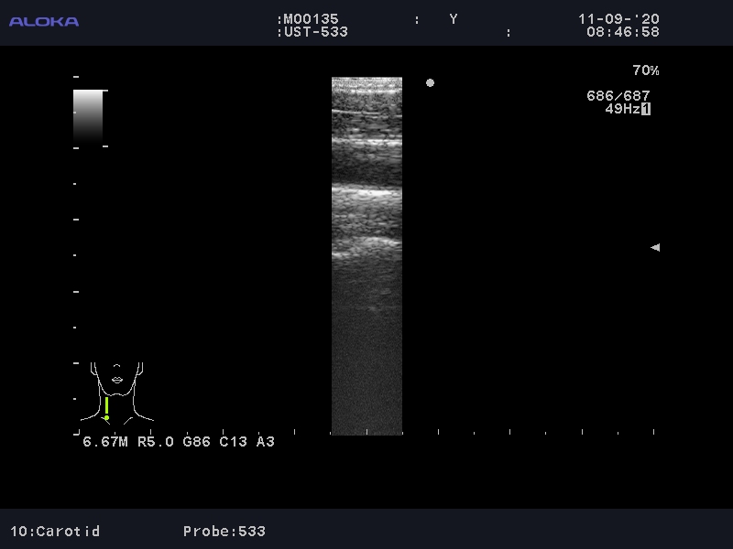
Task: Click the C13 contrast value
Action: click(233, 442)
